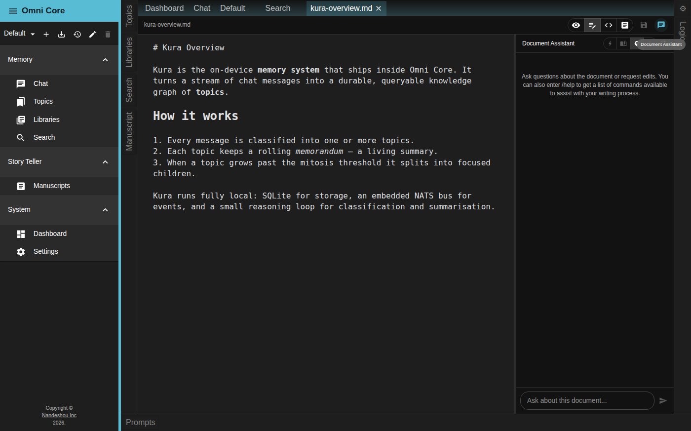Click the kura-overview.md breadcrumb filename
The height and width of the screenshot is (431, 691).
click(167, 25)
